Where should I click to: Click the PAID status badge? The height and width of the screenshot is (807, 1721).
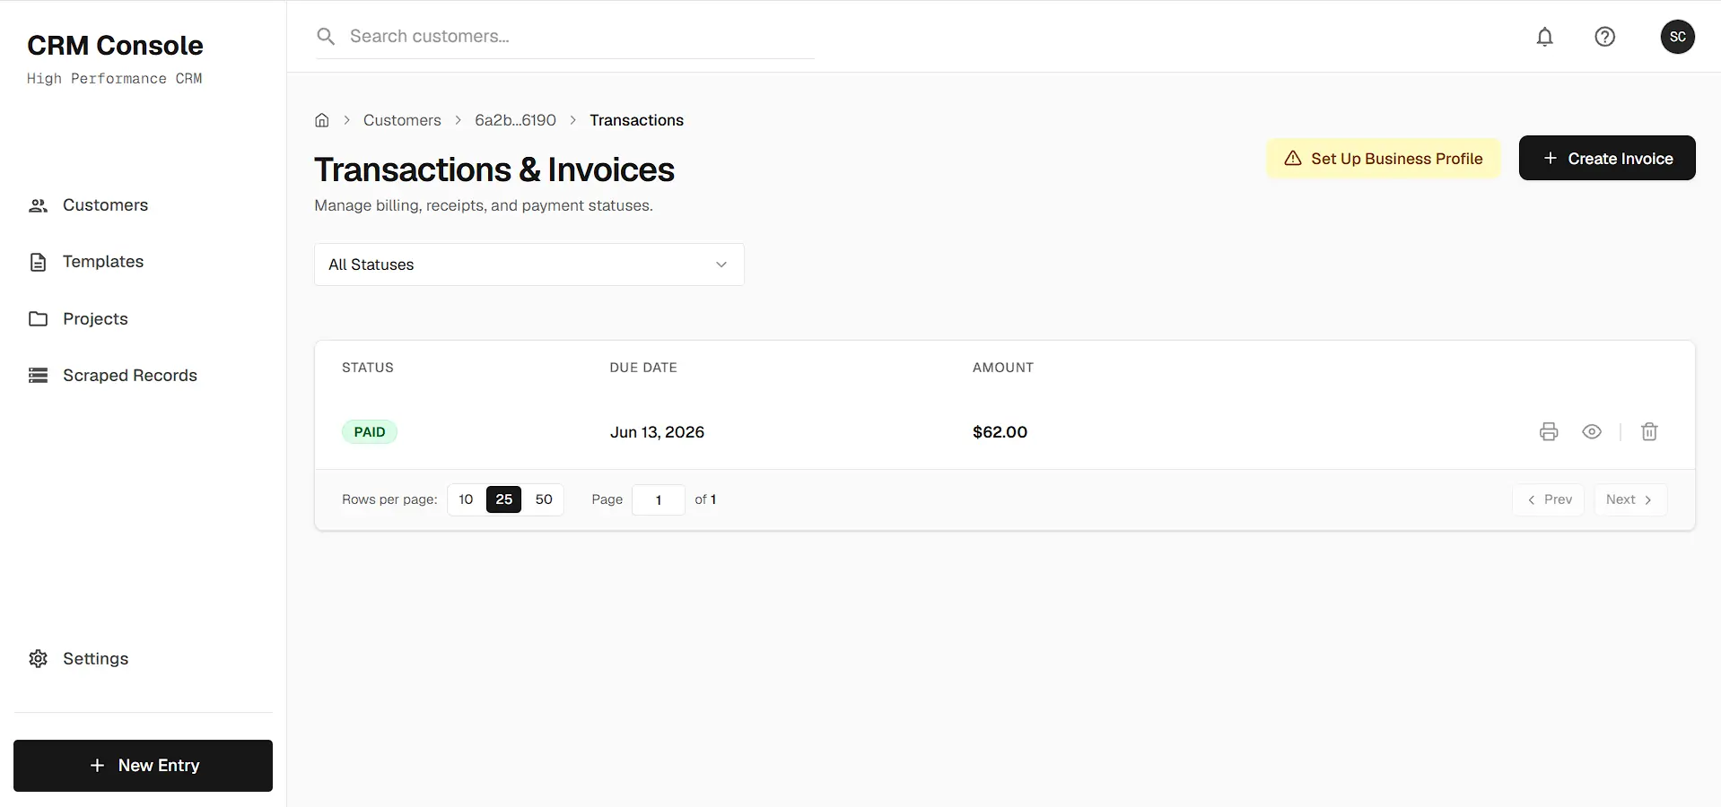point(370,432)
